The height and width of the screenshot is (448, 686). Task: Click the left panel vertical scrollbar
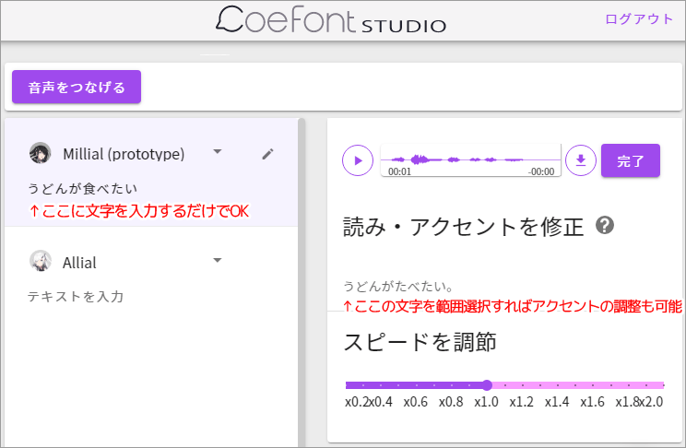[302, 283]
